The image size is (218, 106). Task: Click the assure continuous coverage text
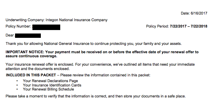(32, 56)
